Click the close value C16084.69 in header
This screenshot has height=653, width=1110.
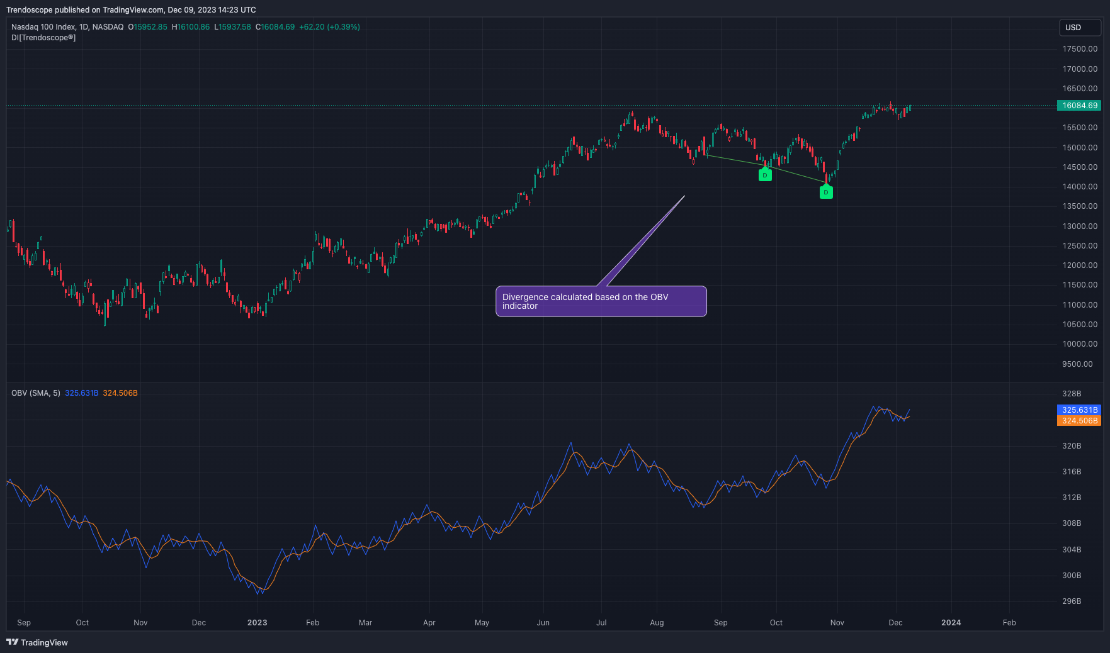coord(275,27)
